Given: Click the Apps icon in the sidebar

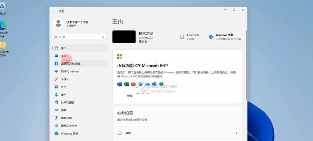Looking at the screenshot, I should [x=56, y=87].
